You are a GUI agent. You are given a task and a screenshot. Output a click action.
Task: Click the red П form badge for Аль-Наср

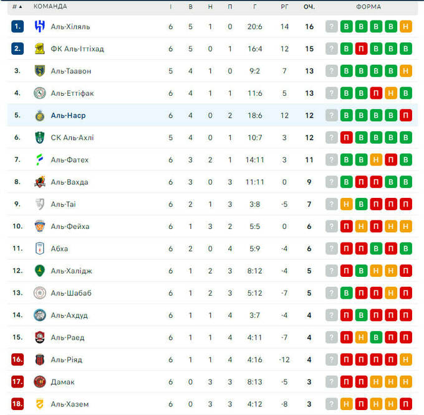(406, 115)
